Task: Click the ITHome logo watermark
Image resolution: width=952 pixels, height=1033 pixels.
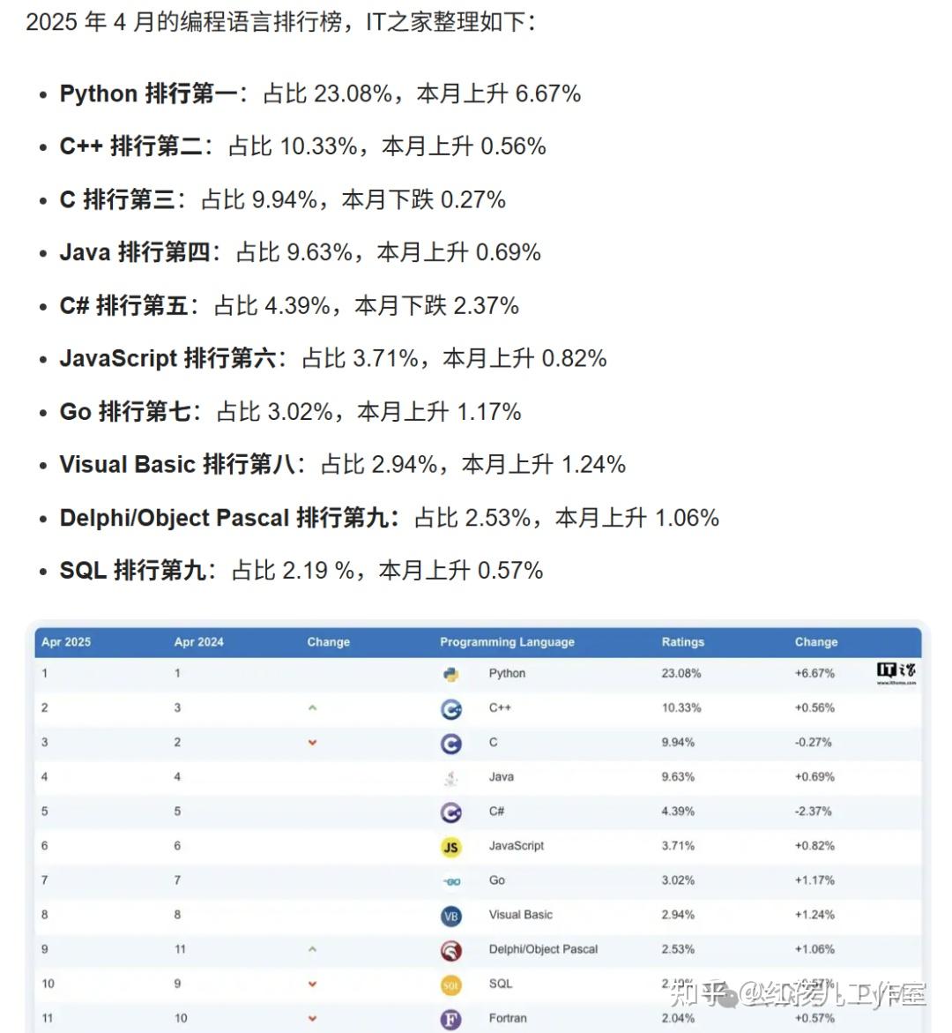Action: pyautogui.click(x=896, y=673)
